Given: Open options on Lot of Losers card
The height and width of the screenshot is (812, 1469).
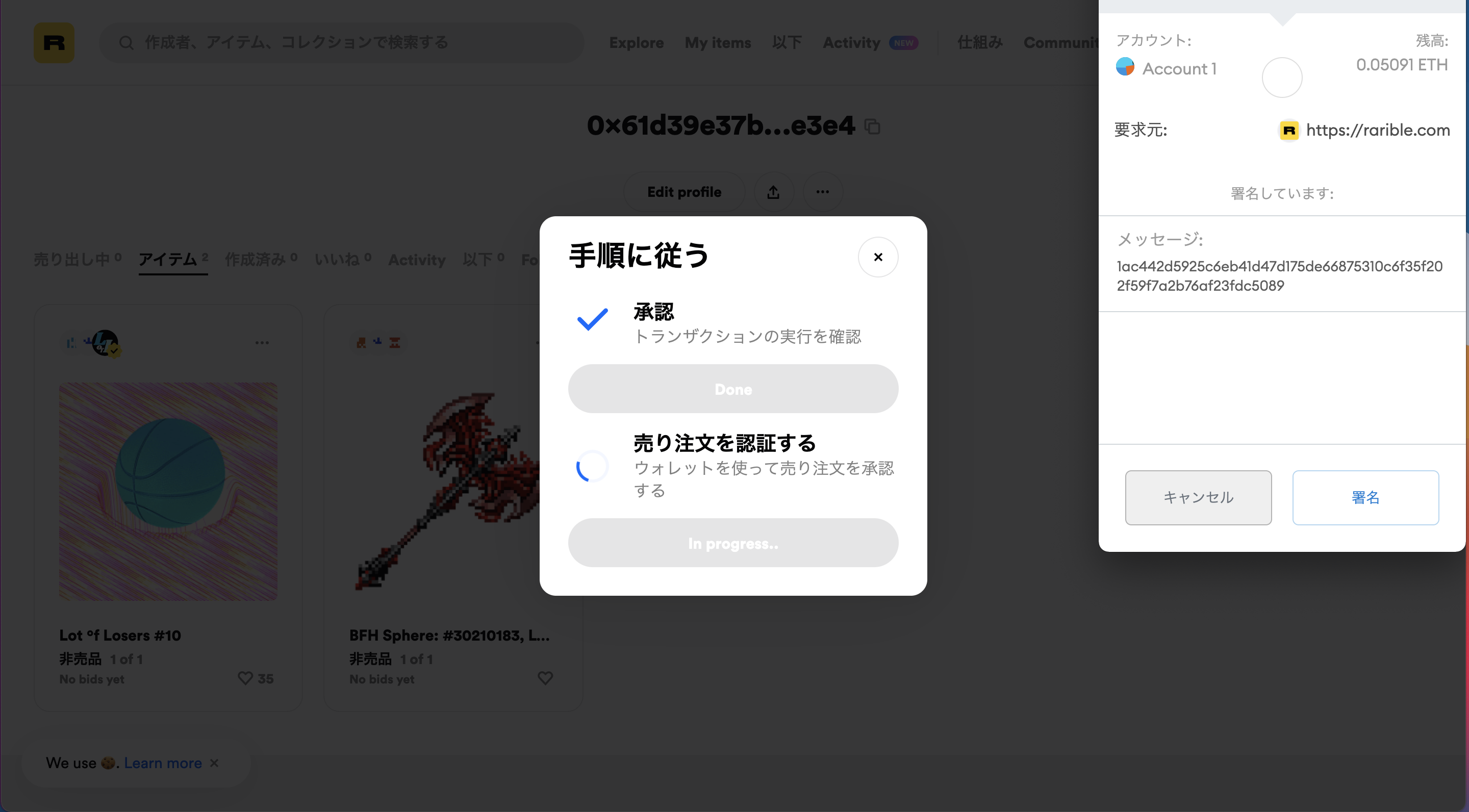Looking at the screenshot, I should pyautogui.click(x=262, y=343).
